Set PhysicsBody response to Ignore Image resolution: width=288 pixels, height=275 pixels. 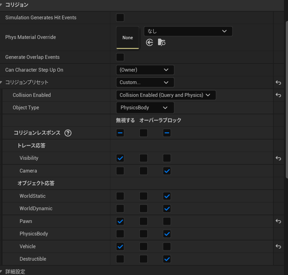tap(120, 234)
